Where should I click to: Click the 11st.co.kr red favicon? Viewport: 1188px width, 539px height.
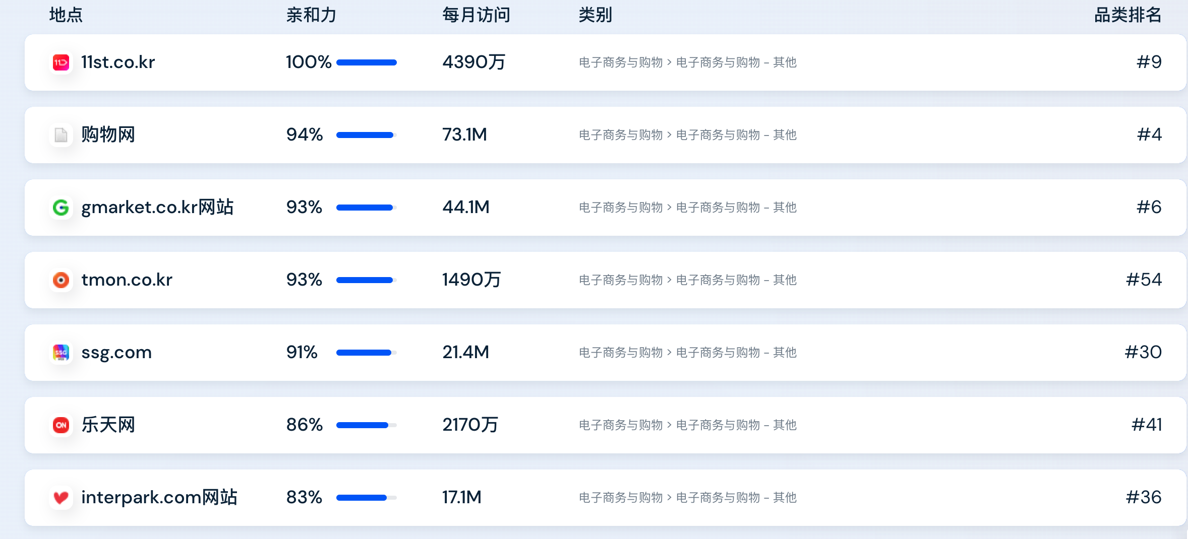61,62
